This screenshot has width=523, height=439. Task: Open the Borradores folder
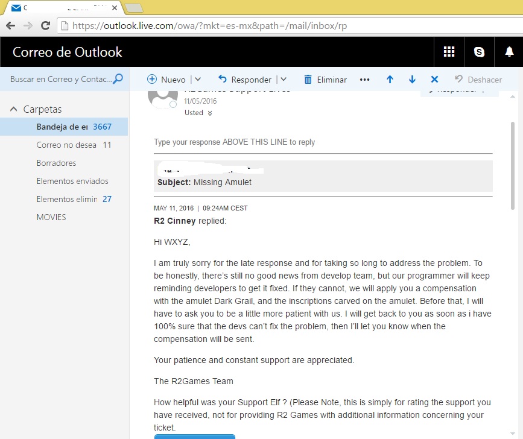click(56, 163)
